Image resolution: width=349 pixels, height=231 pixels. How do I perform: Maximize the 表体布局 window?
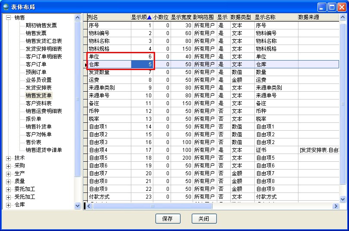click(332, 6)
